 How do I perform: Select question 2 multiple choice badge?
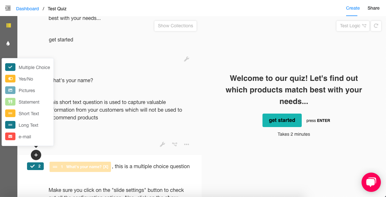(35, 166)
